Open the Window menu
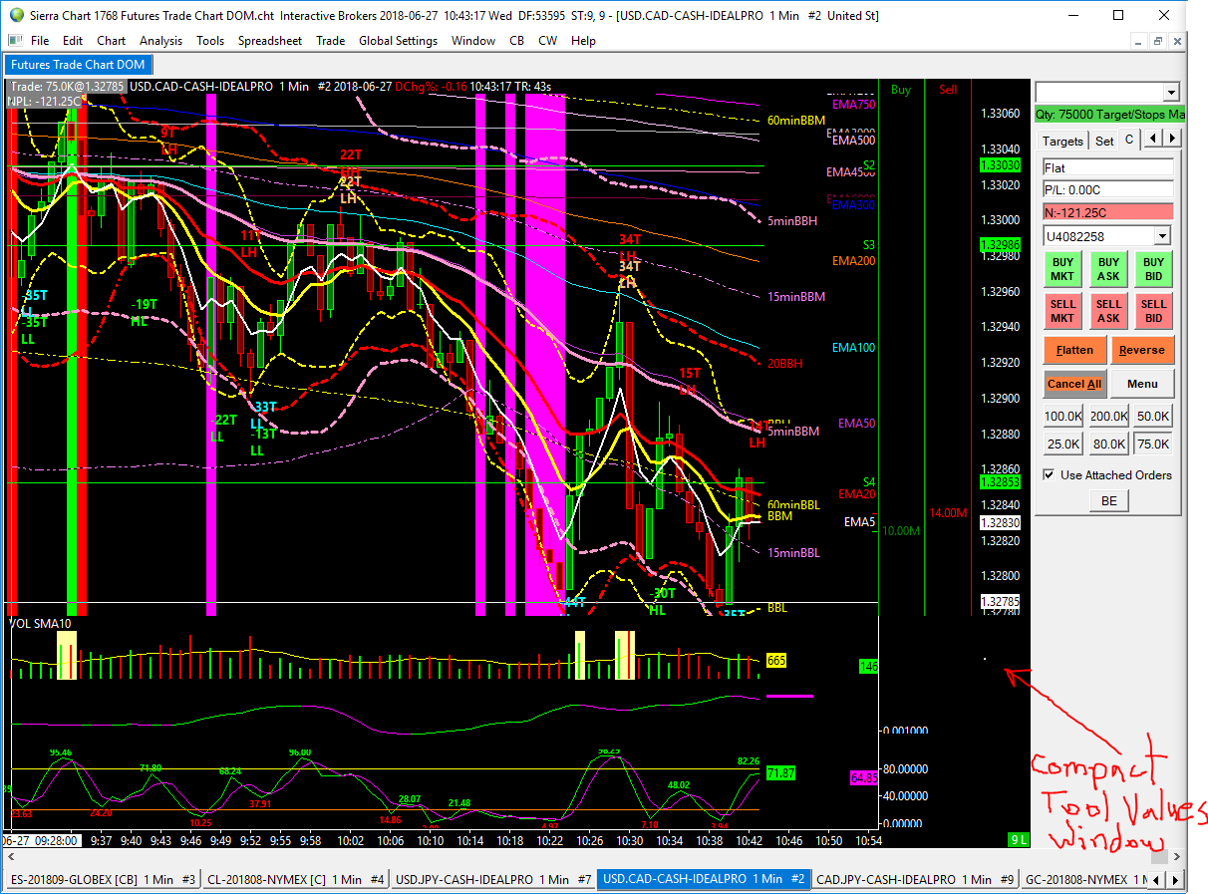The width and height of the screenshot is (1208, 894). pyautogui.click(x=472, y=41)
